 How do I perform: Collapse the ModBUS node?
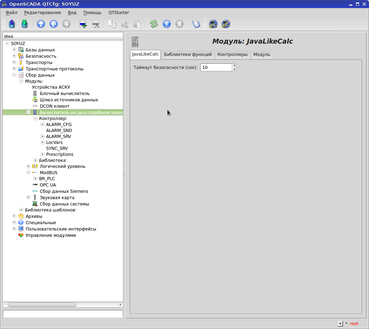(28, 172)
